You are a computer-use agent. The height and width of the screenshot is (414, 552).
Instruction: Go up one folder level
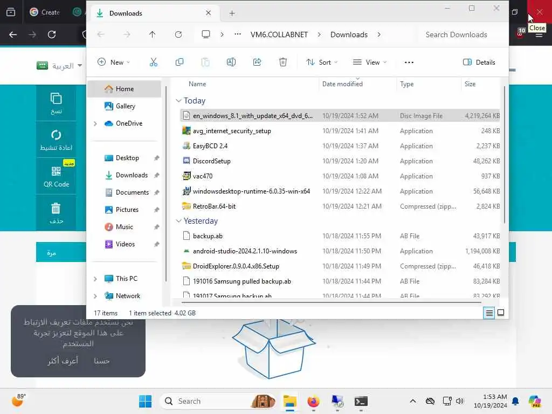click(152, 34)
